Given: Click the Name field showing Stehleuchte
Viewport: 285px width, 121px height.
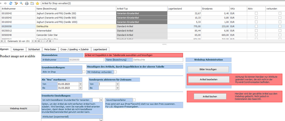Looking at the screenshot, I should pos(157,60).
